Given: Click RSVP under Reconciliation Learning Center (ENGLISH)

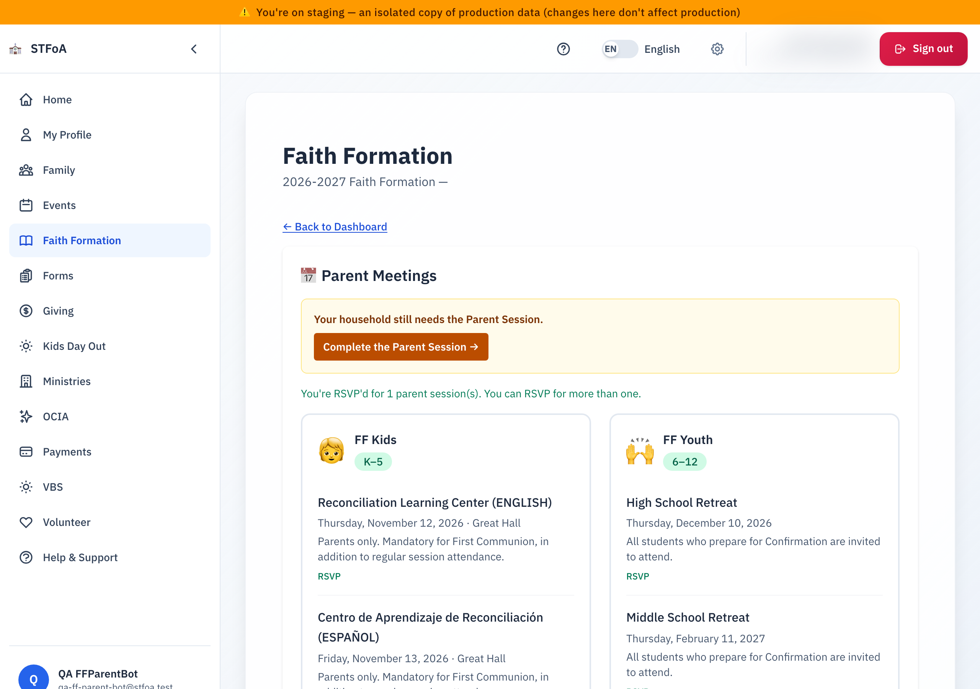Looking at the screenshot, I should (x=329, y=576).
